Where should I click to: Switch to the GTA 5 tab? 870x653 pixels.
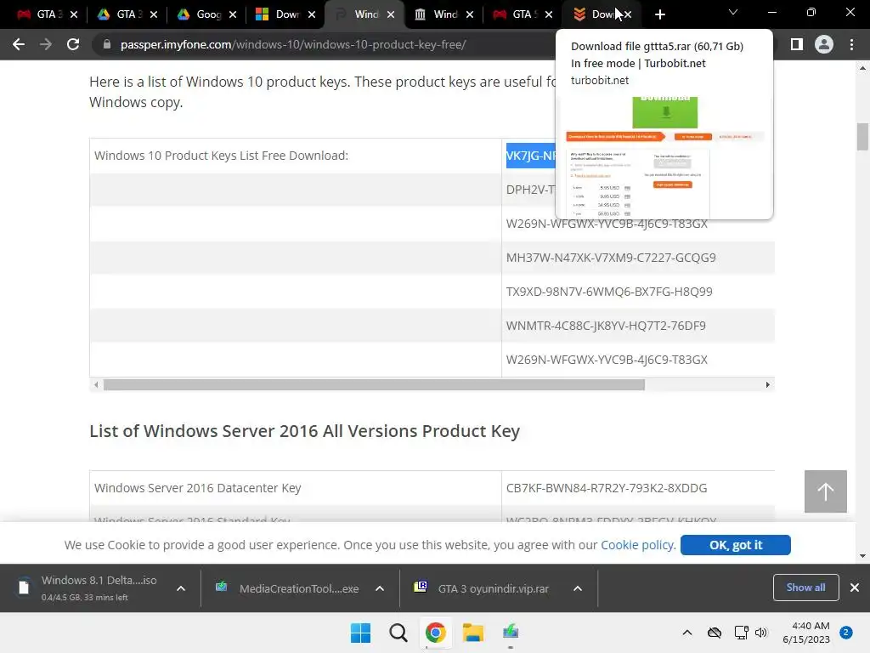[x=515, y=14]
